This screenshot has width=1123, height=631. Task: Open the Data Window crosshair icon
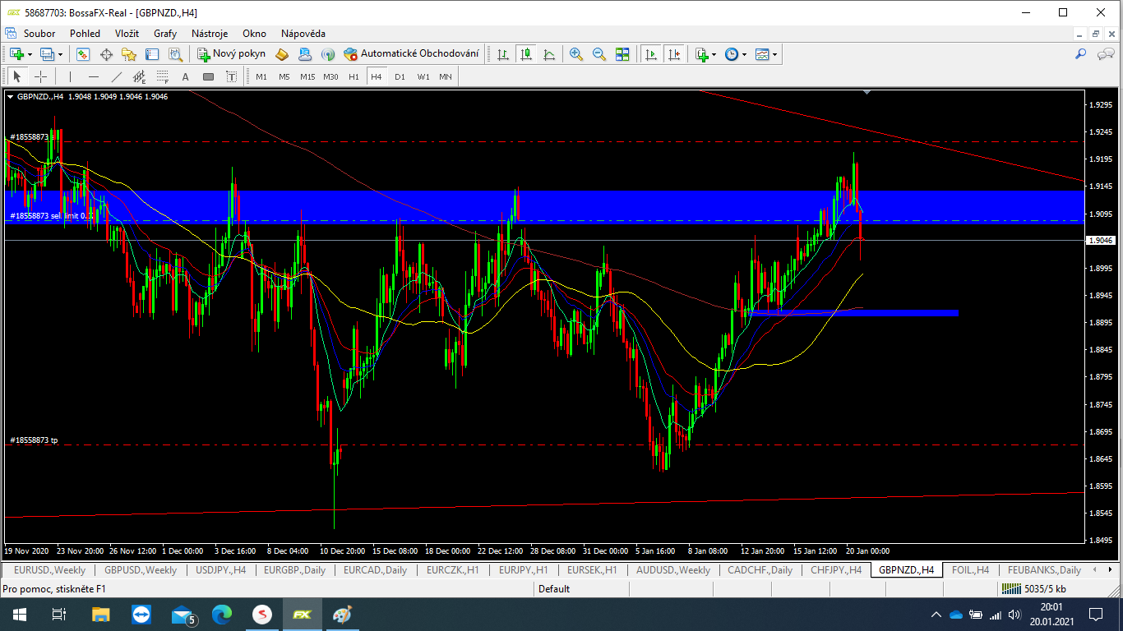tap(106, 54)
